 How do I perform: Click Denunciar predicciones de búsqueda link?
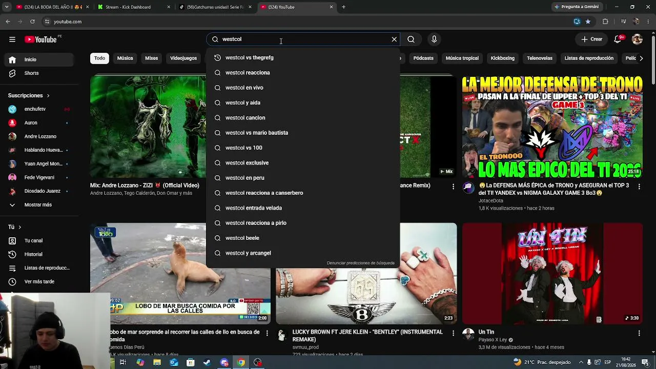[361, 263]
